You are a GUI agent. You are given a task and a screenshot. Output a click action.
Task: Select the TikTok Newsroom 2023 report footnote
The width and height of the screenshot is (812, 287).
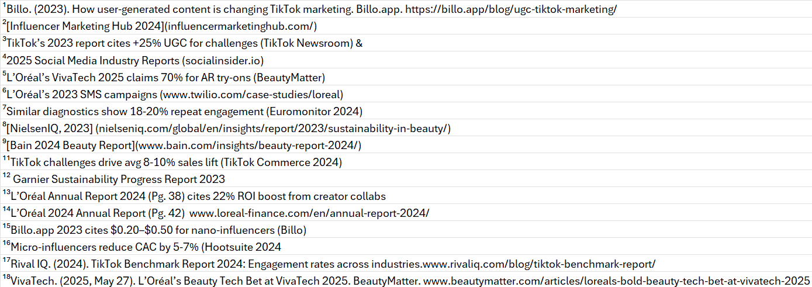pos(185,43)
